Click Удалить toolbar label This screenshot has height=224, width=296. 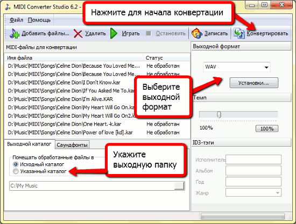95,33
